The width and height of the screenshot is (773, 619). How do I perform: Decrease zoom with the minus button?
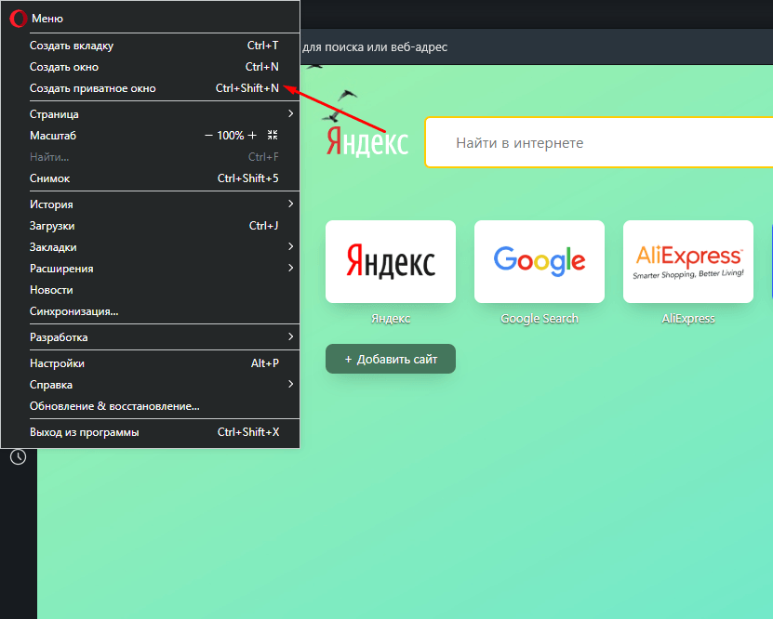point(209,136)
